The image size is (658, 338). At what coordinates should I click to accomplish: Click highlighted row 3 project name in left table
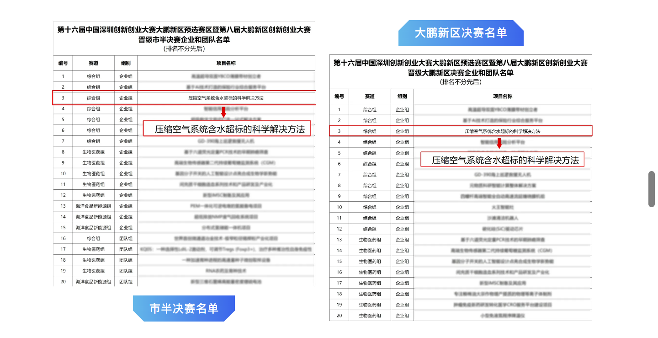pos(226,98)
